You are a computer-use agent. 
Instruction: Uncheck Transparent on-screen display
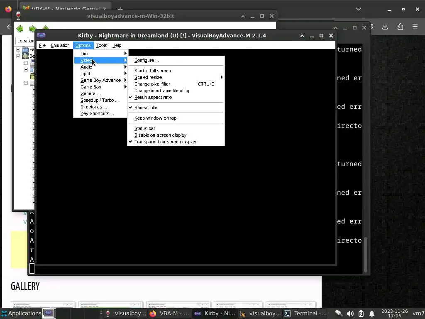coord(176,142)
